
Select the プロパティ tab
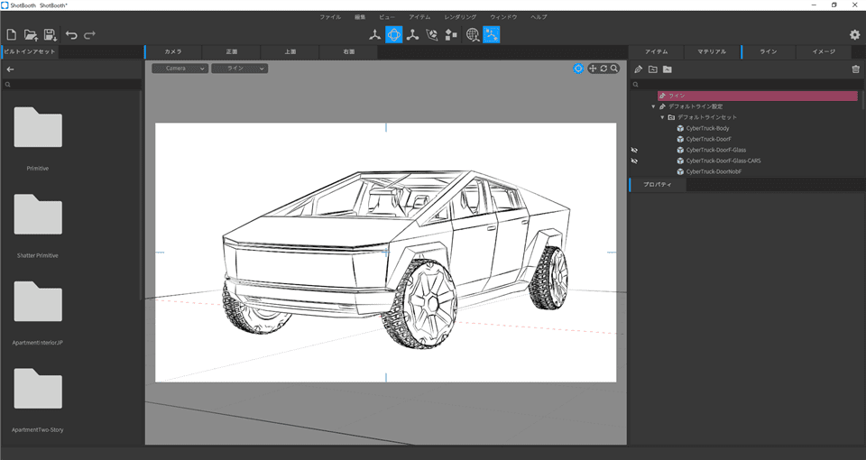658,184
